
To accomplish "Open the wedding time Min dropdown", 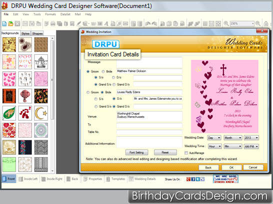I will point(233,146).
